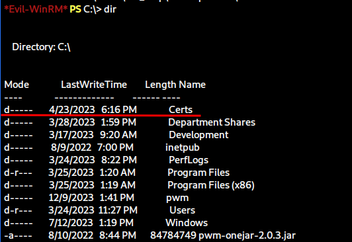Viewport: 352px width, 242px height.
Task: Select the Program Files (x86) entry
Action: 211,185
